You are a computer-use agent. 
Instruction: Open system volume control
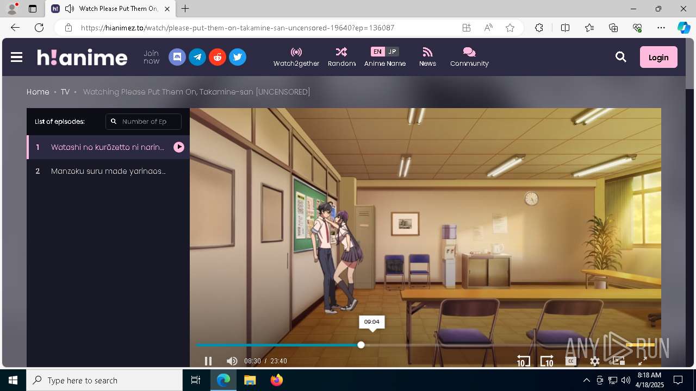click(625, 380)
